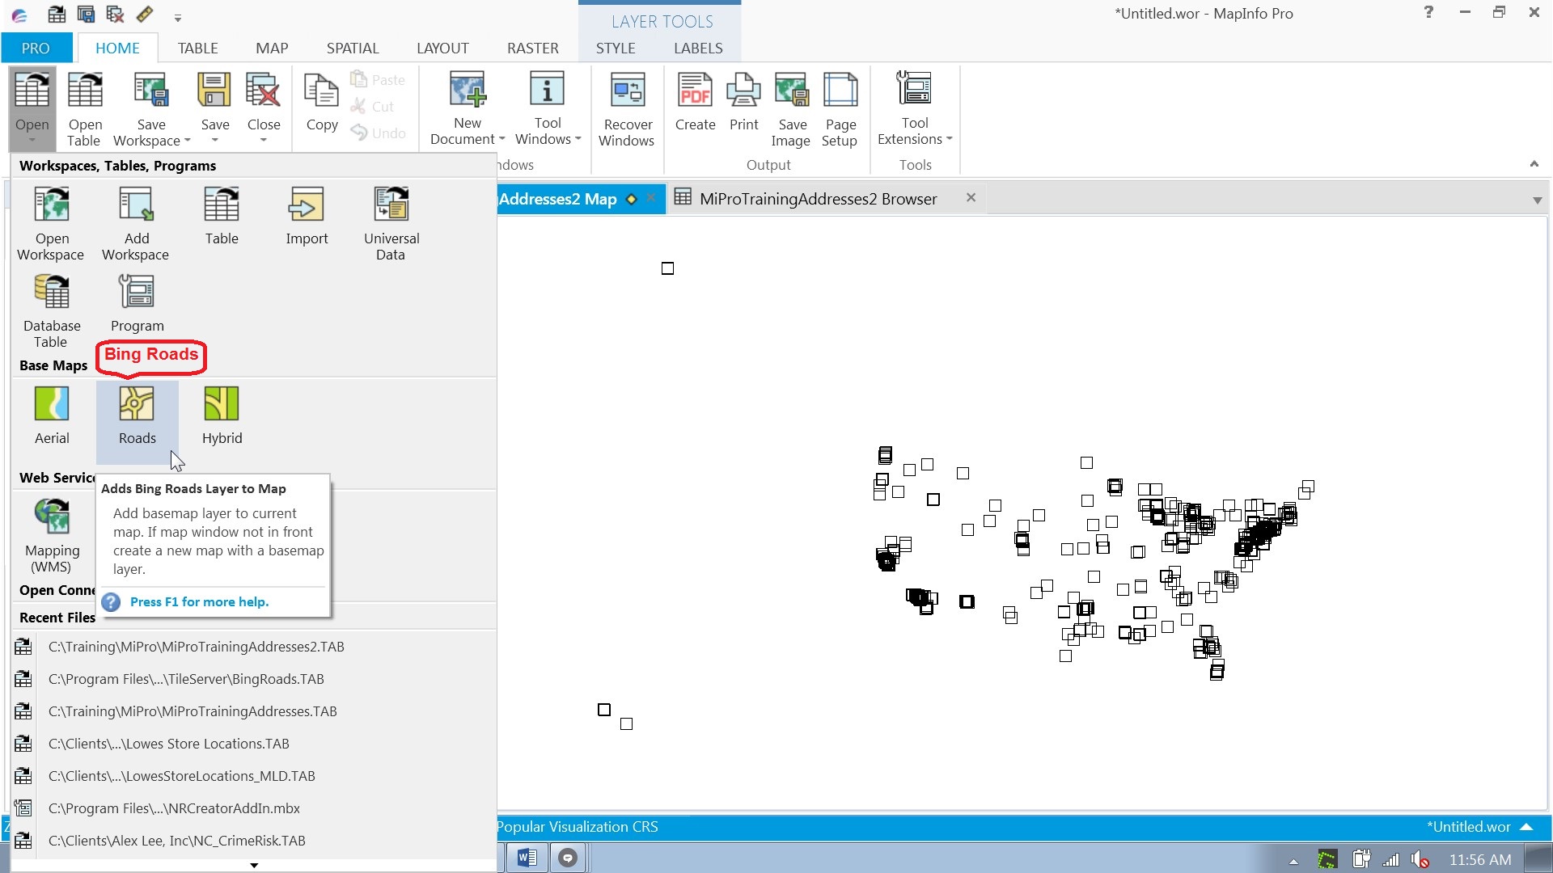Select the Roads basemap icon
This screenshot has width=1553, height=873.
pyautogui.click(x=136, y=414)
